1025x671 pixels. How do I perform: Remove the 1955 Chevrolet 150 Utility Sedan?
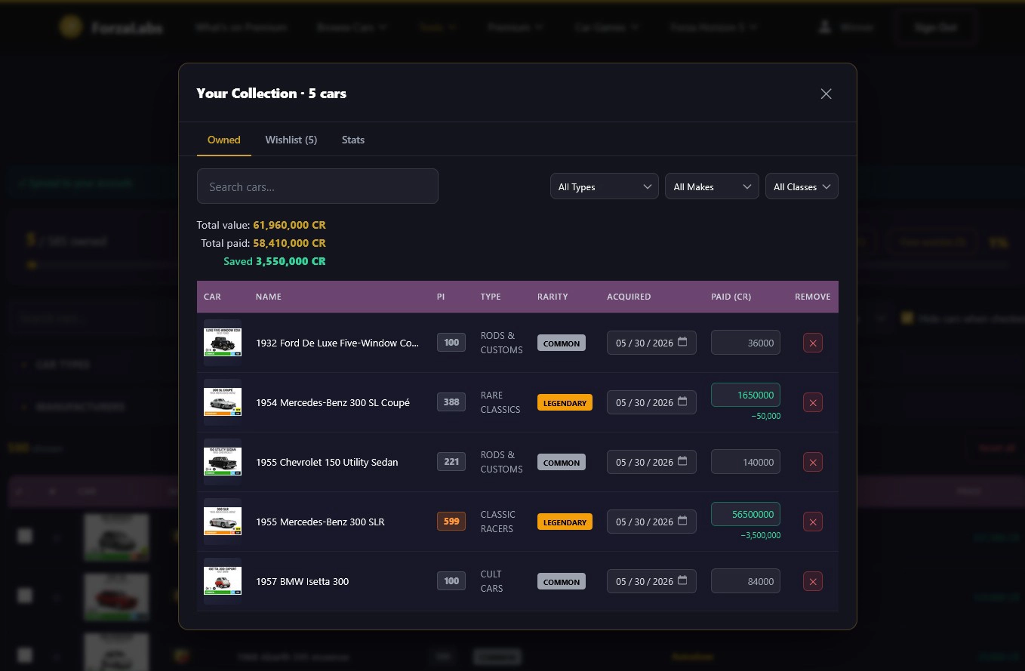click(x=813, y=462)
